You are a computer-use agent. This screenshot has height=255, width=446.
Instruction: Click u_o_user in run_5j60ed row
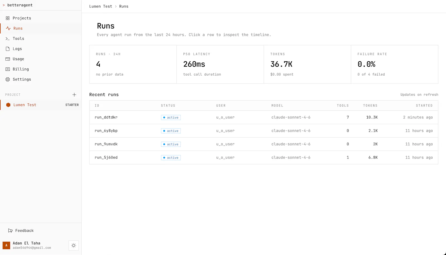(x=225, y=157)
